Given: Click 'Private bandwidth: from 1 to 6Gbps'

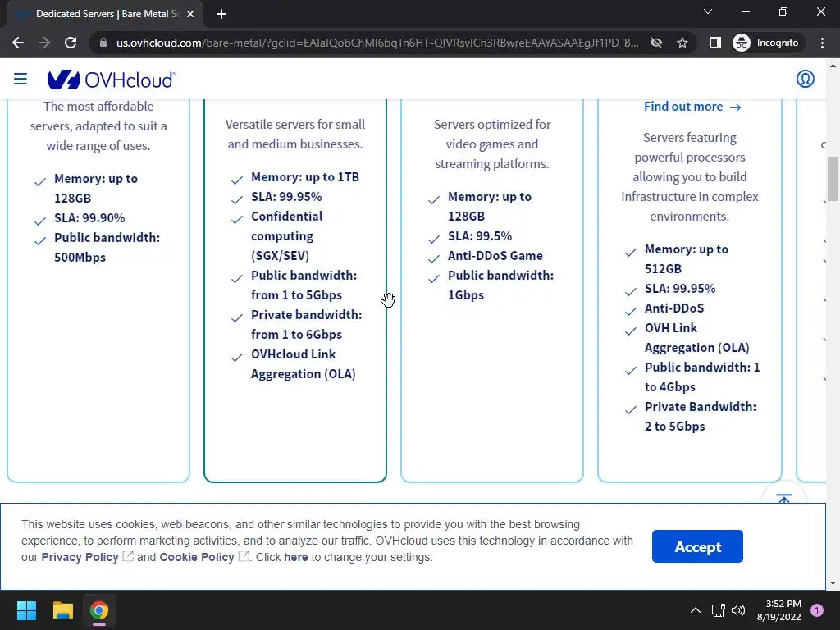Looking at the screenshot, I should coord(307,324).
